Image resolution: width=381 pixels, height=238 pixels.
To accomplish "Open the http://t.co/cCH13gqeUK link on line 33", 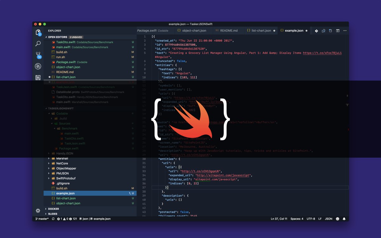I will 201,171.
